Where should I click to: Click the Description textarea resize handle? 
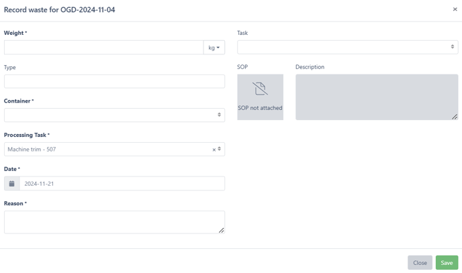point(455,117)
